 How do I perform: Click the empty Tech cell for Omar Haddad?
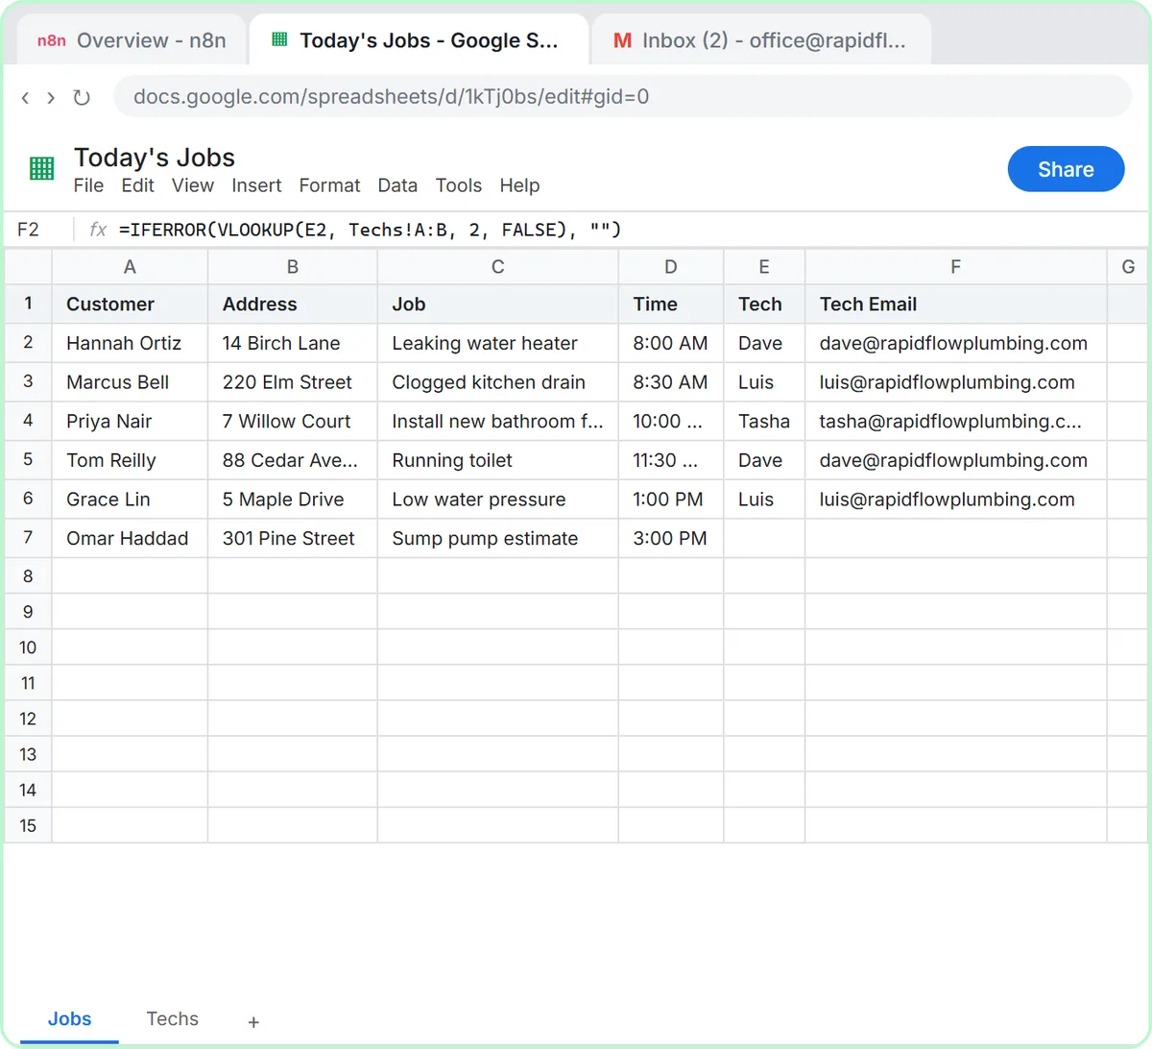pyautogui.click(x=764, y=539)
